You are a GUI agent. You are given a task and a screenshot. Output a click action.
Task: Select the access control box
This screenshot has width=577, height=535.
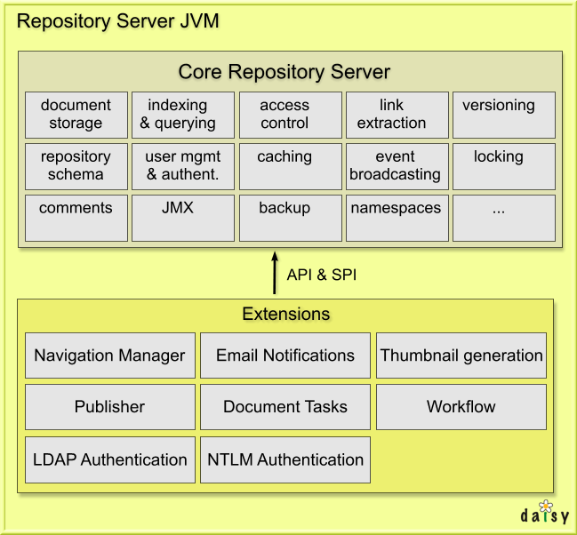pos(291,115)
